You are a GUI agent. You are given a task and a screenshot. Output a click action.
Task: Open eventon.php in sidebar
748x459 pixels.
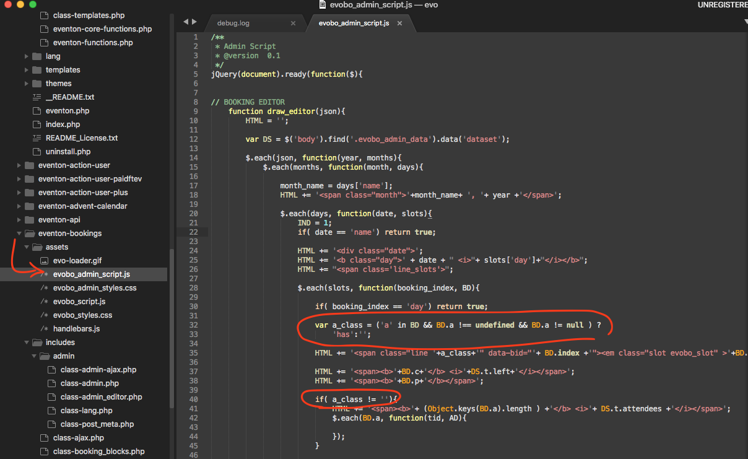tap(67, 111)
